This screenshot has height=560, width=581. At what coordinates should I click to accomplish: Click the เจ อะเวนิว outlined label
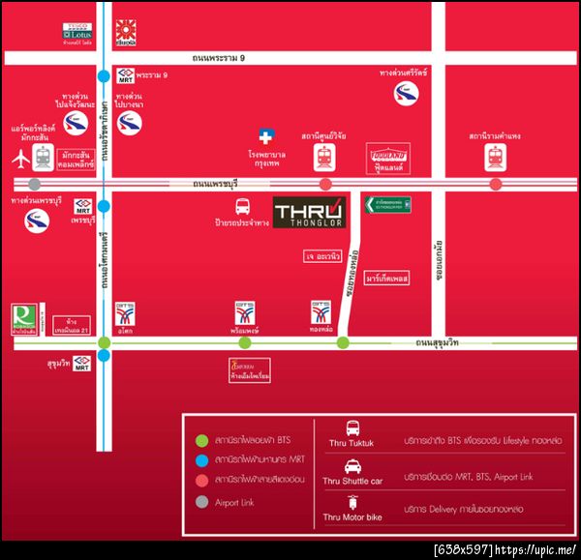point(322,256)
